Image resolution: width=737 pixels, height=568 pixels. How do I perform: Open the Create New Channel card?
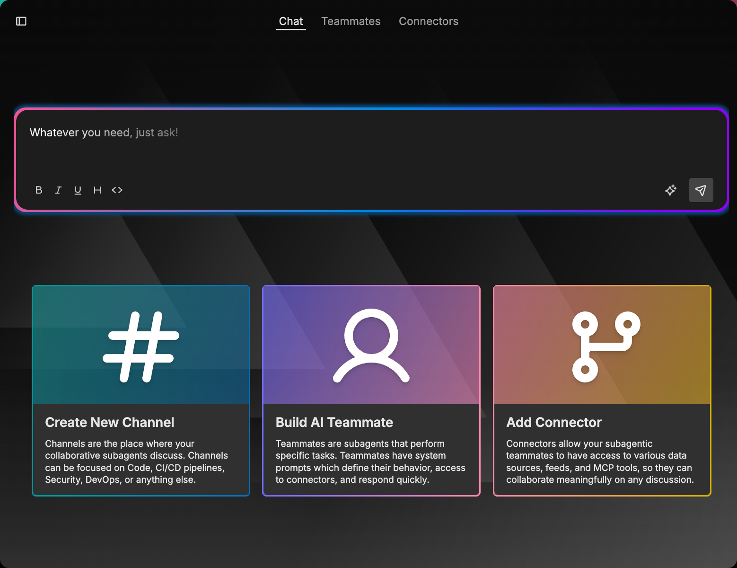(140, 390)
